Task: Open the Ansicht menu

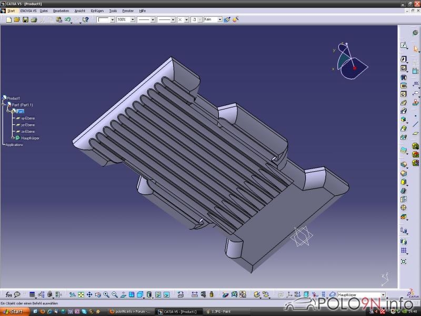Action: point(80,11)
